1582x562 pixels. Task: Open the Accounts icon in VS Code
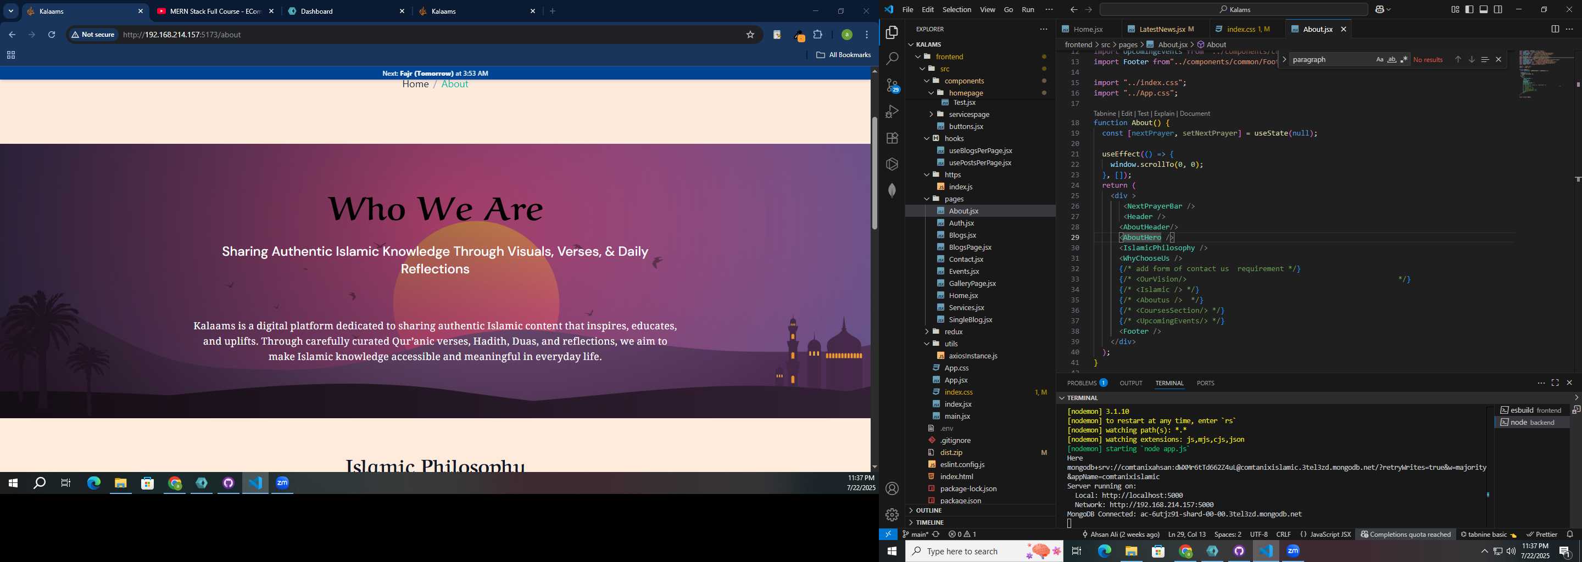pos(892,488)
